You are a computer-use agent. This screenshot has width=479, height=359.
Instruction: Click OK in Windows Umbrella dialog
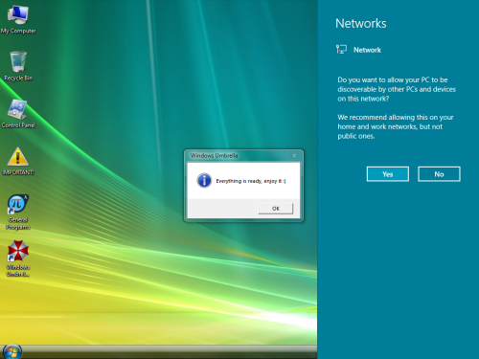[x=276, y=209]
